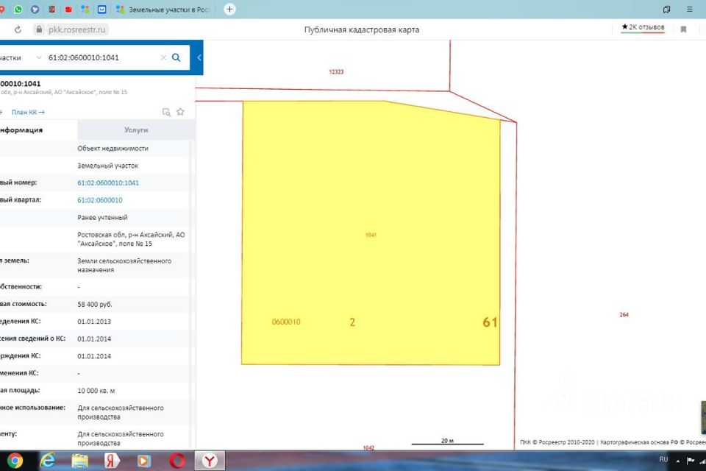This screenshot has height=471, width=706.
Task: Open the media player taskbar icon
Action: [143, 461]
